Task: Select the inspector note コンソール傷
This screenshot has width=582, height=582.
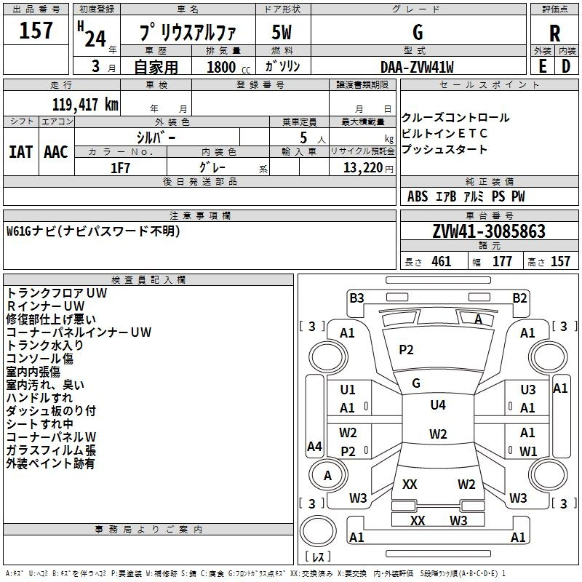Action: click(40, 358)
